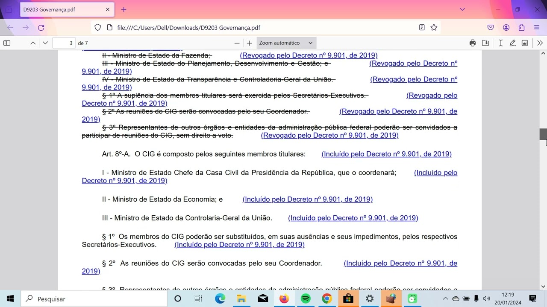Select the add image tool
547x307 pixels.
tap(525, 43)
